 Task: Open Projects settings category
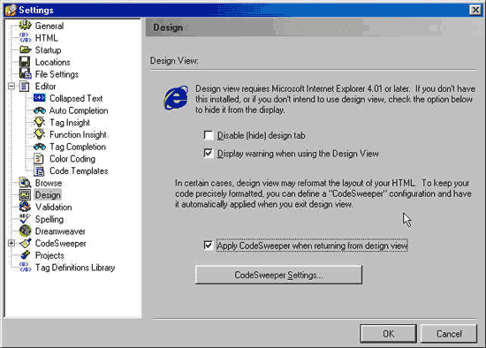(x=49, y=255)
